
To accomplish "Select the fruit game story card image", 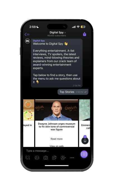I will pyautogui.click(x=29, y=110).
